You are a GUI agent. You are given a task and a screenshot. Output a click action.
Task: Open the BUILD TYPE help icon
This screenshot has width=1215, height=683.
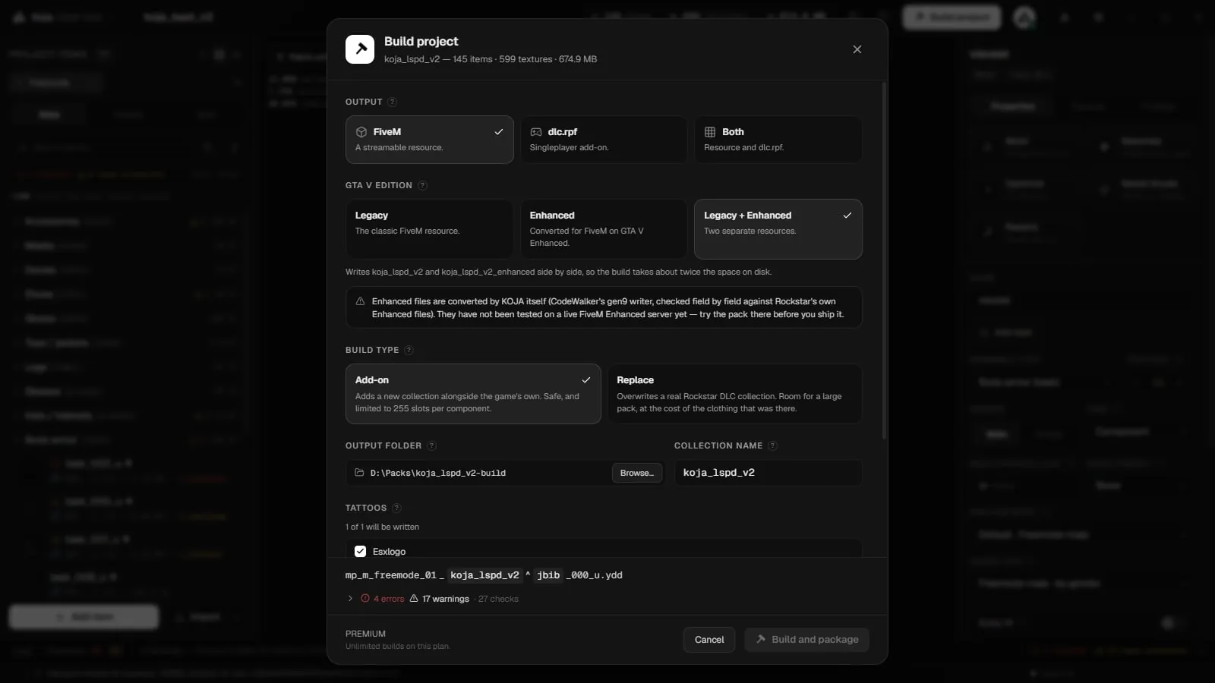409,350
